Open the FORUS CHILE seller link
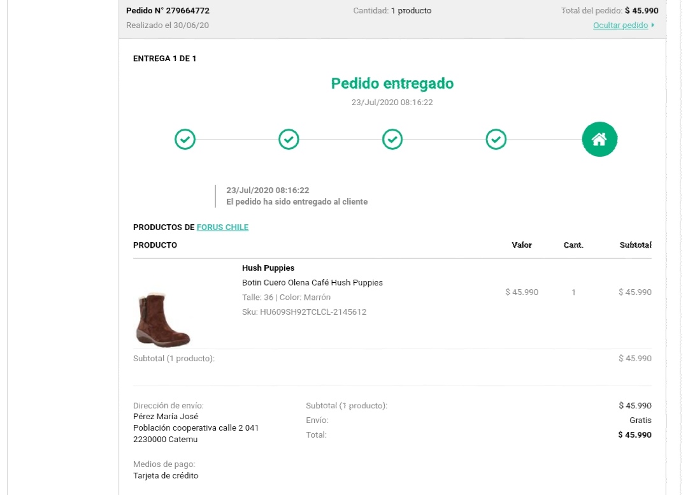 click(222, 227)
